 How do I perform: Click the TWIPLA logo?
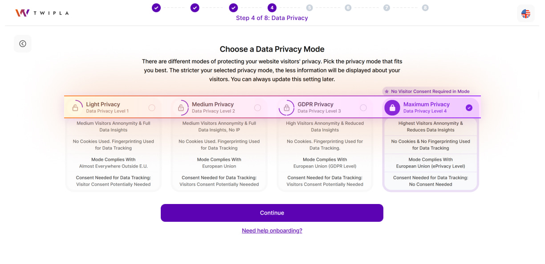42,12
